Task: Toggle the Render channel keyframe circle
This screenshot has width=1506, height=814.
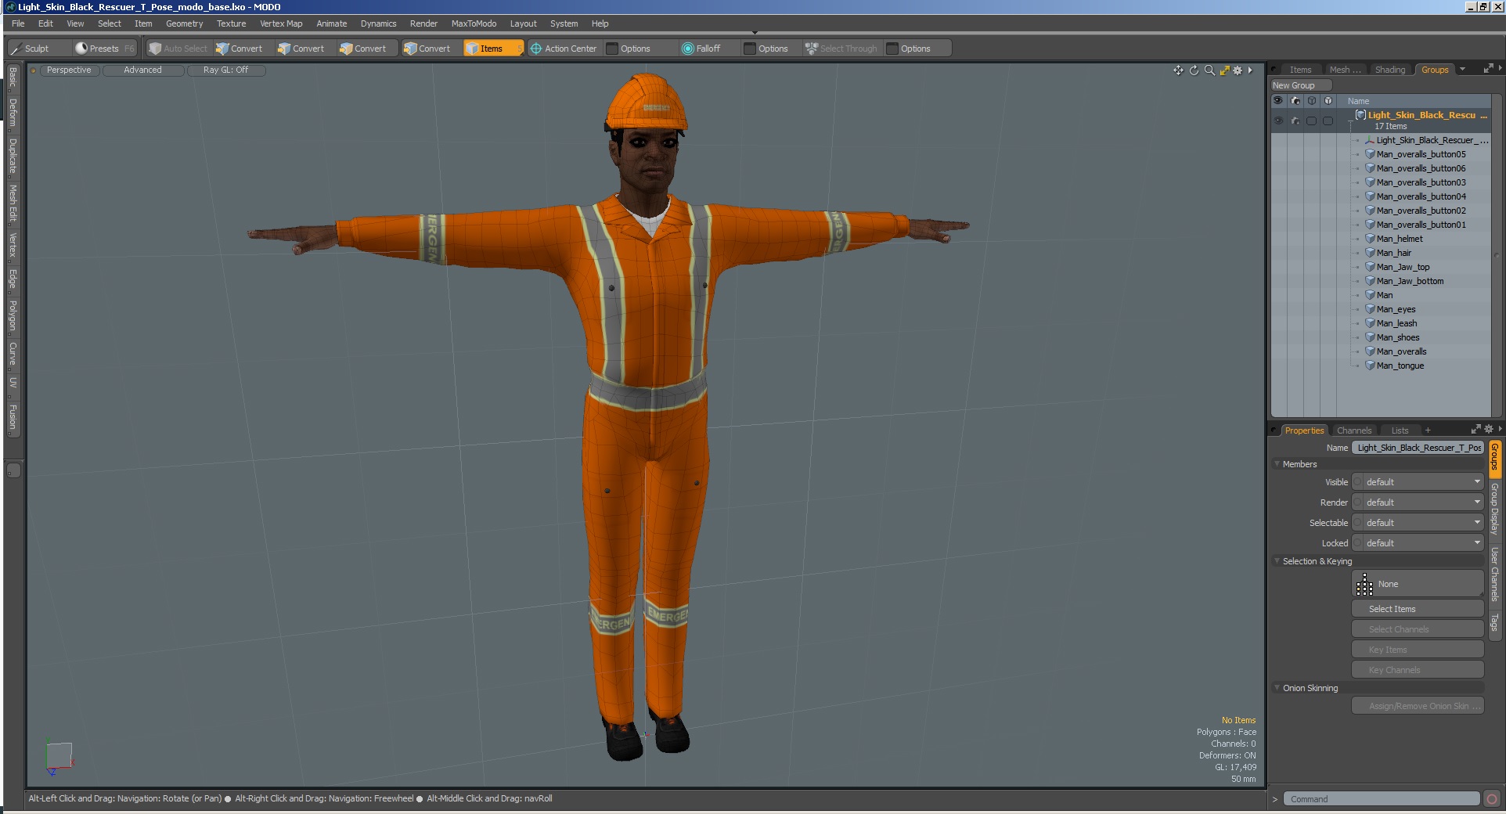Action: pyautogui.click(x=1358, y=502)
